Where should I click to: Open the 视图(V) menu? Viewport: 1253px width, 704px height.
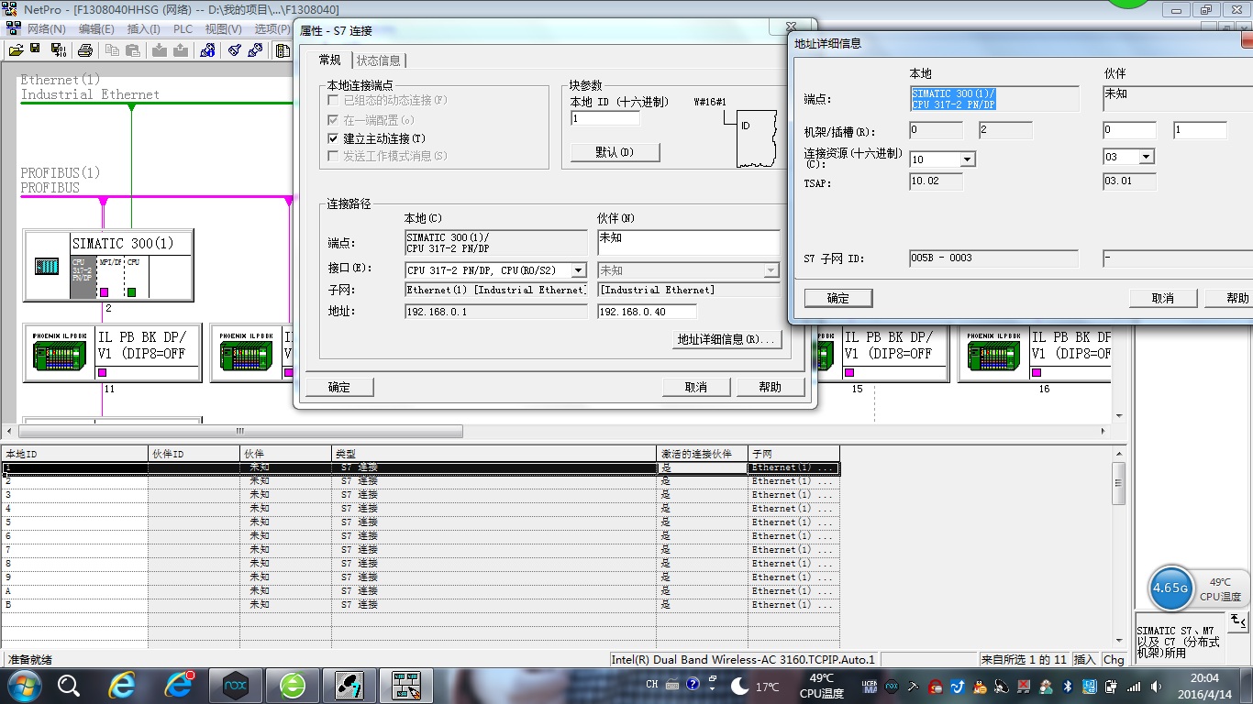pos(224,28)
